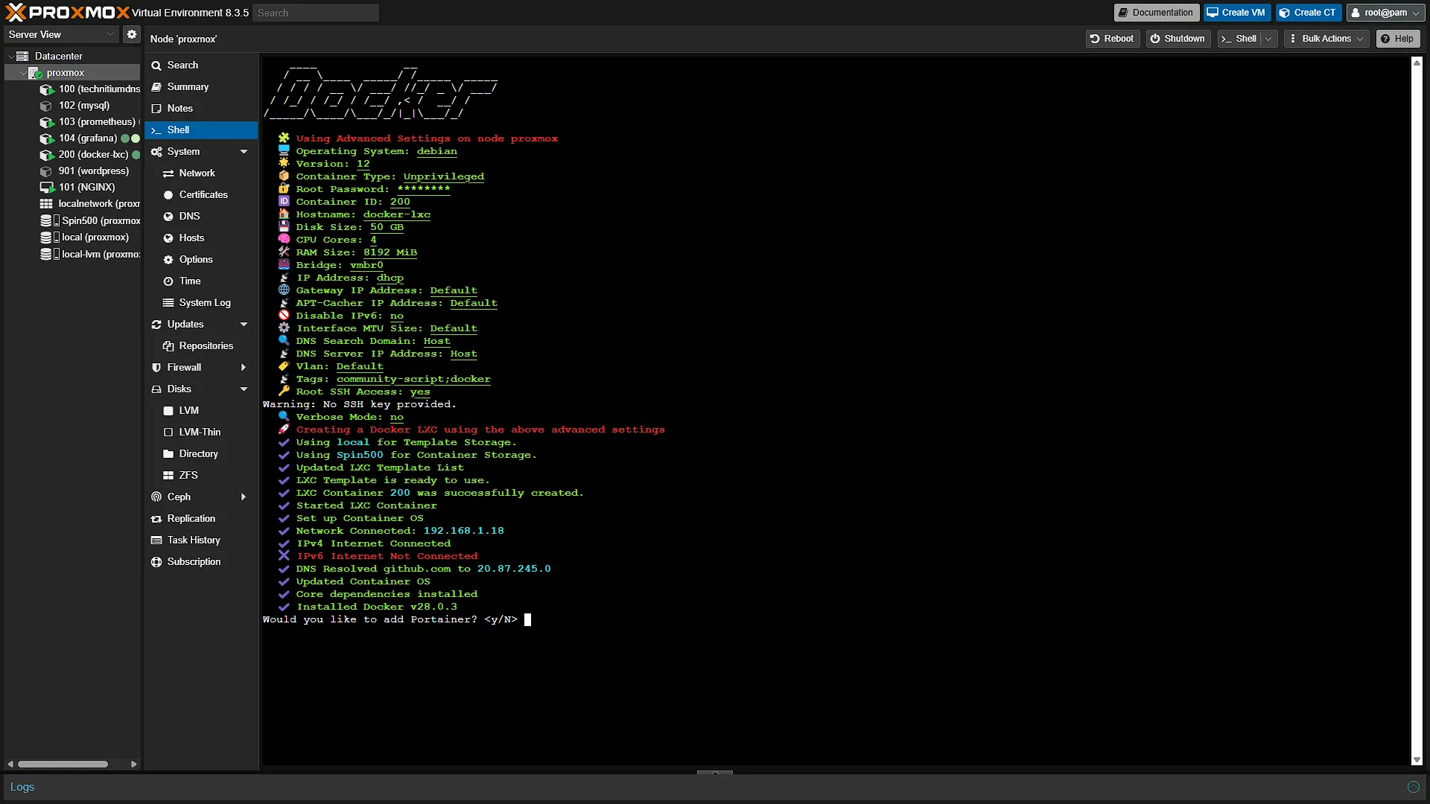Click the Help button
This screenshot has height=804, width=1430.
tap(1397, 39)
